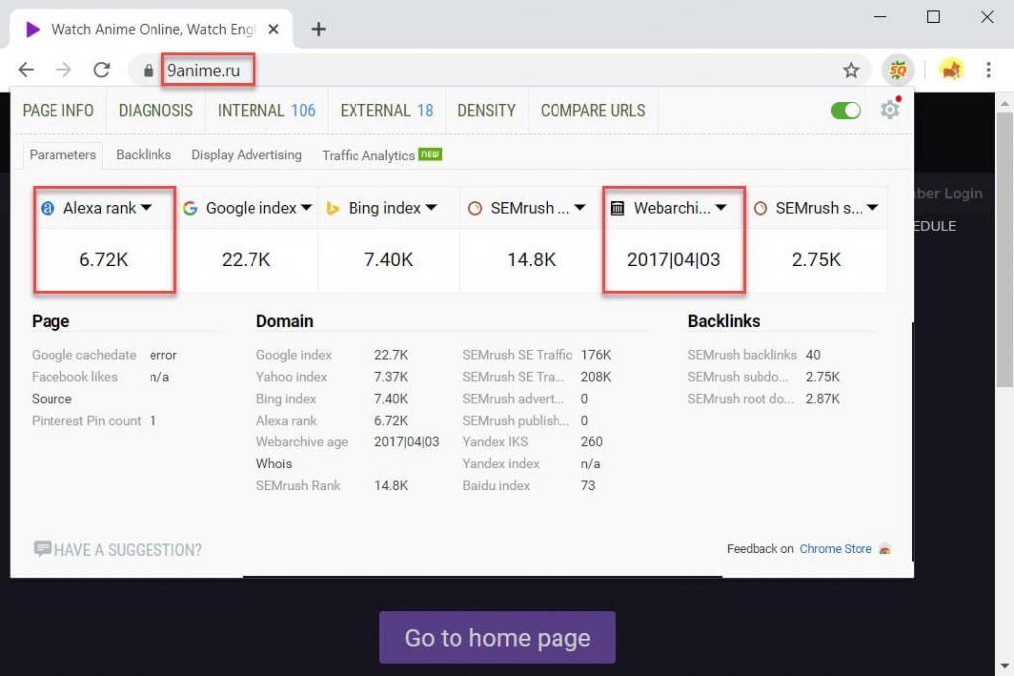The image size is (1014, 676).
Task: Click the Source link under Page
Action: 51,399
